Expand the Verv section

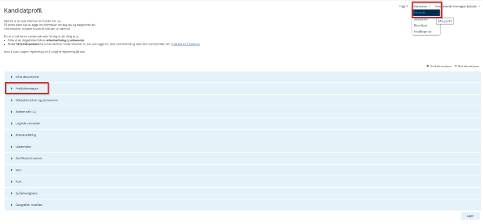(x=243, y=170)
